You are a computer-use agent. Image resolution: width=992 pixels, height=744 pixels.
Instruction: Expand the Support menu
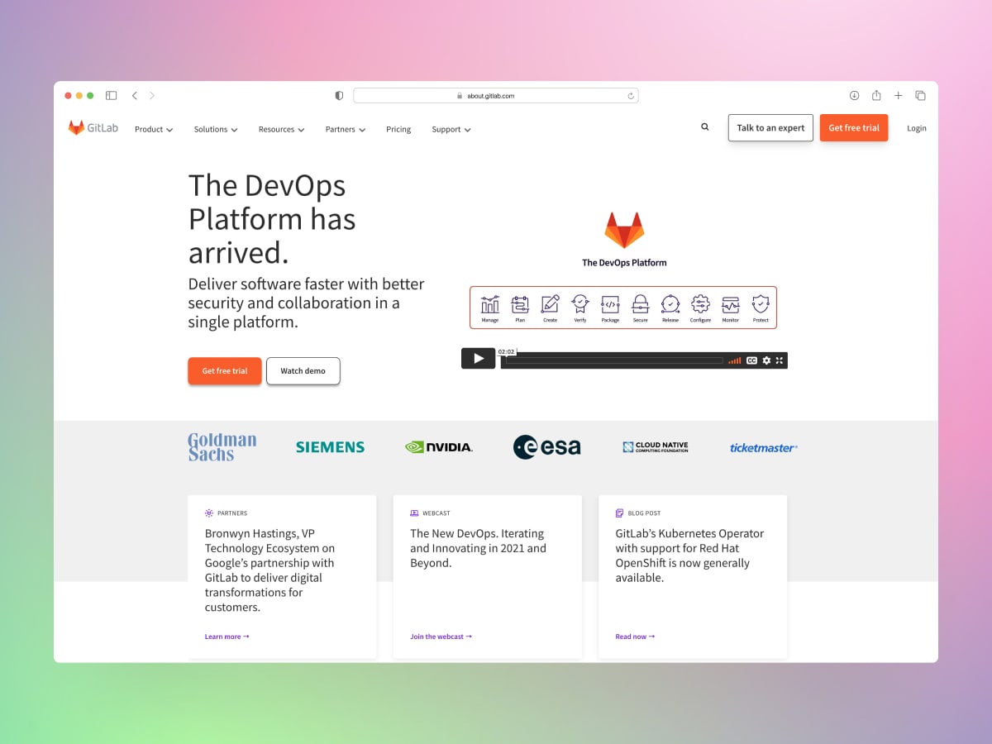[x=451, y=129]
